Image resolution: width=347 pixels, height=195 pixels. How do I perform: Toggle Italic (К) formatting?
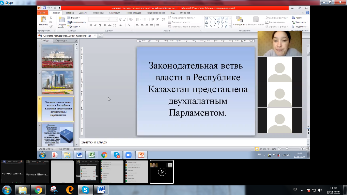pos(95,25)
